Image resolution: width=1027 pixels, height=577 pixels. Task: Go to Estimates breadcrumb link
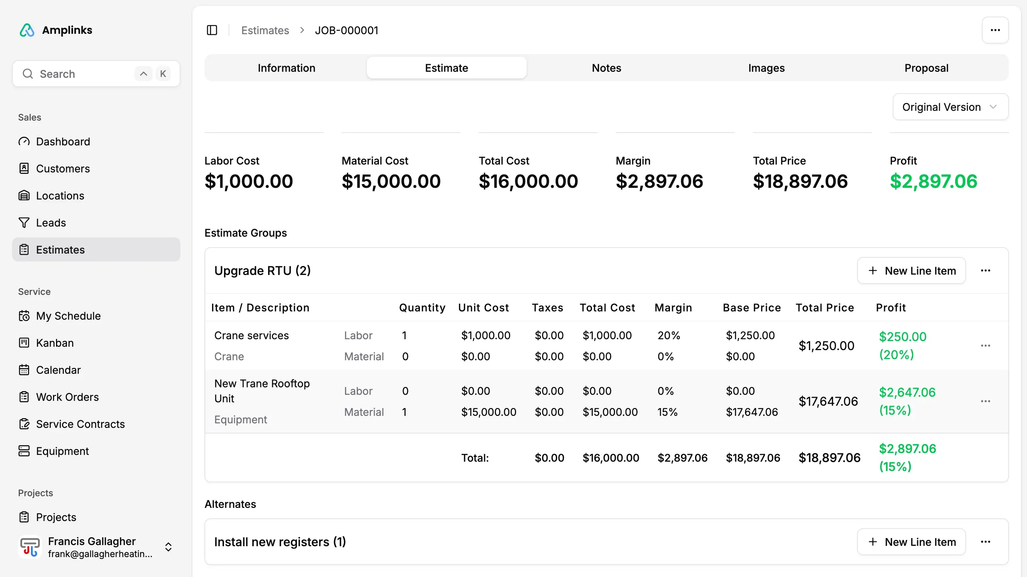coord(265,30)
